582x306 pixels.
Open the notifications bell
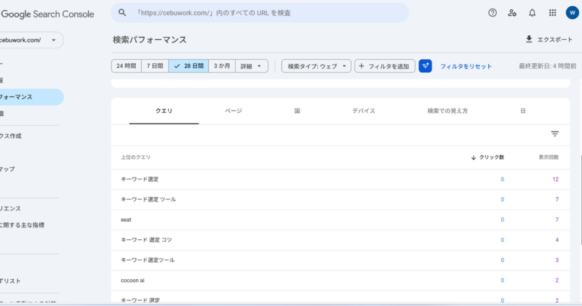click(x=532, y=13)
